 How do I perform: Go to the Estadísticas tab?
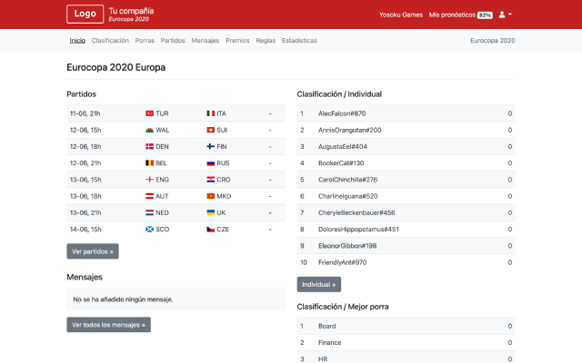[299, 41]
